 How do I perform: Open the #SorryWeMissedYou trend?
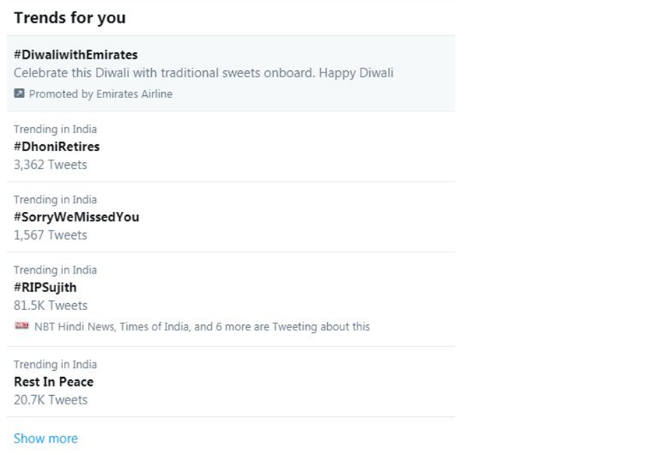click(x=76, y=217)
